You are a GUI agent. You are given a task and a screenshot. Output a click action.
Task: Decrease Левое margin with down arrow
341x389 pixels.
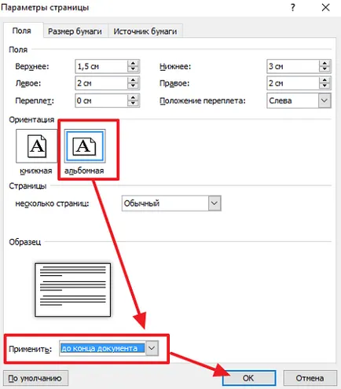click(x=133, y=86)
